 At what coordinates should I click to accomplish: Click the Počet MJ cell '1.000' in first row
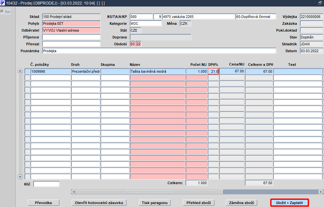pos(197,71)
